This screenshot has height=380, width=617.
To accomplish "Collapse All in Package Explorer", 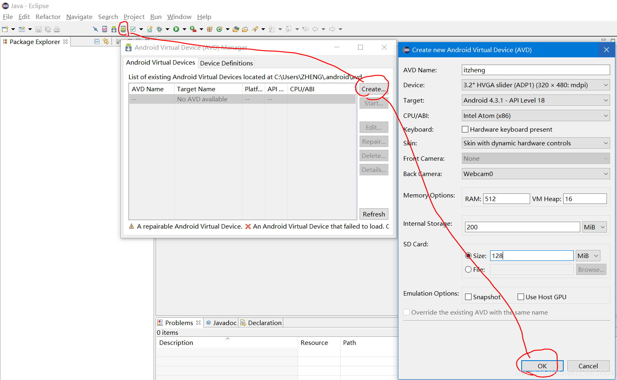I will pos(97,41).
